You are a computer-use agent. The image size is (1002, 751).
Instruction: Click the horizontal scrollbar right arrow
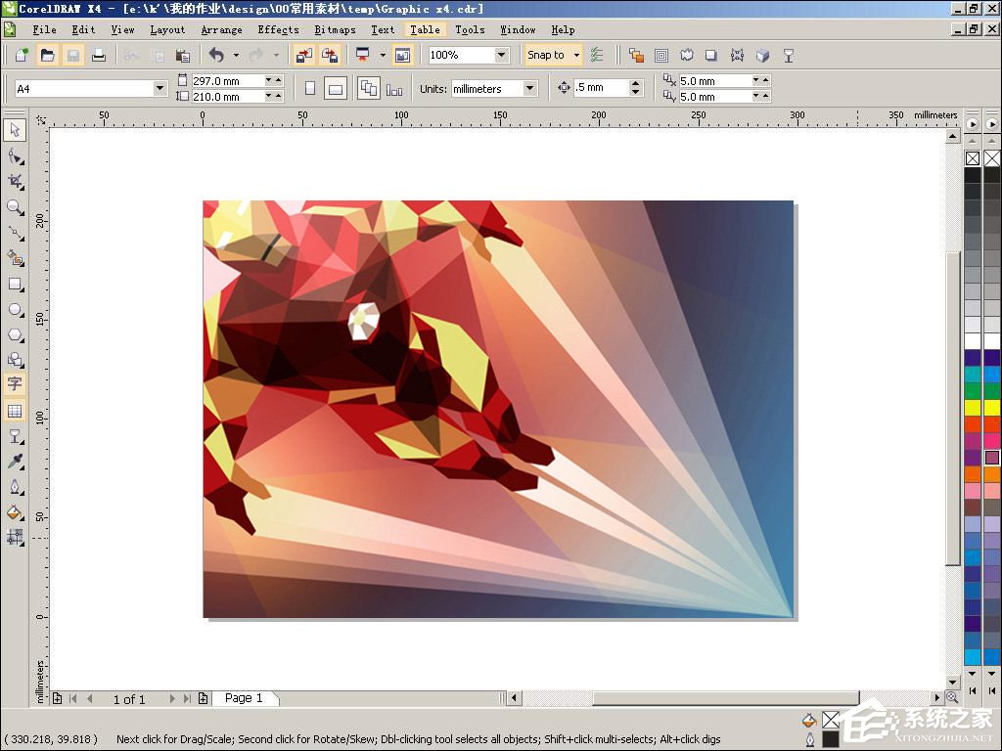[x=936, y=698]
